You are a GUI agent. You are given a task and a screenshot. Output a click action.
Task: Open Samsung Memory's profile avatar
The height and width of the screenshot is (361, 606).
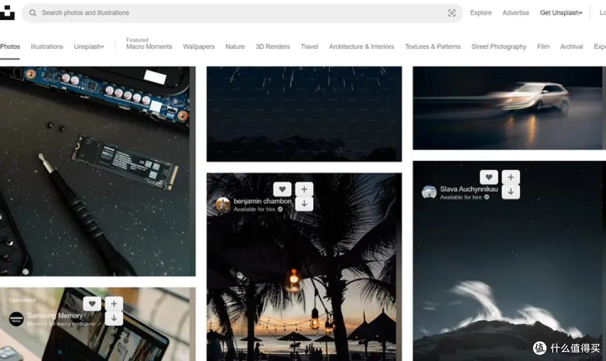(x=16, y=319)
